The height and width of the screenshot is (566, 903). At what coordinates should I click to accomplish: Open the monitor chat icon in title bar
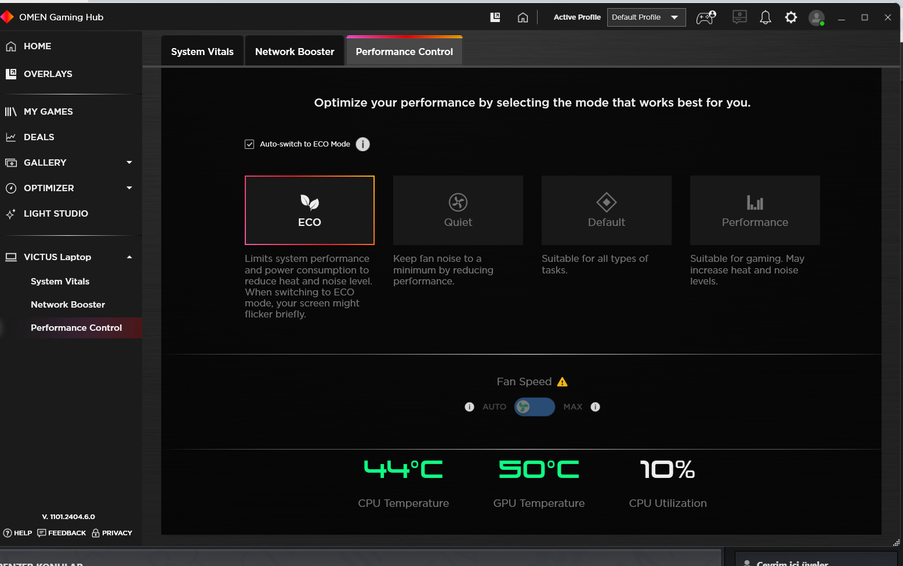pos(739,17)
